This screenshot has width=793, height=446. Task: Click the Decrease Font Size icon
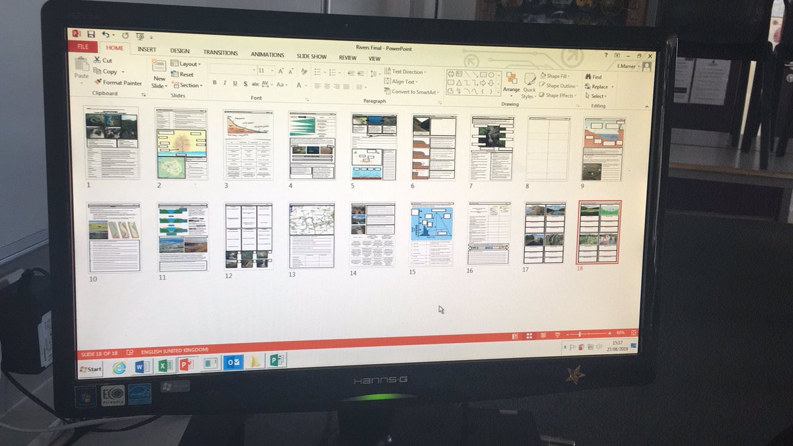pos(291,71)
